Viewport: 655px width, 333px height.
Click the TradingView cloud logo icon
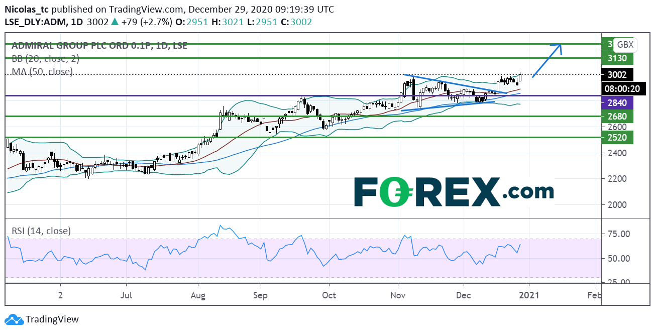(x=14, y=319)
